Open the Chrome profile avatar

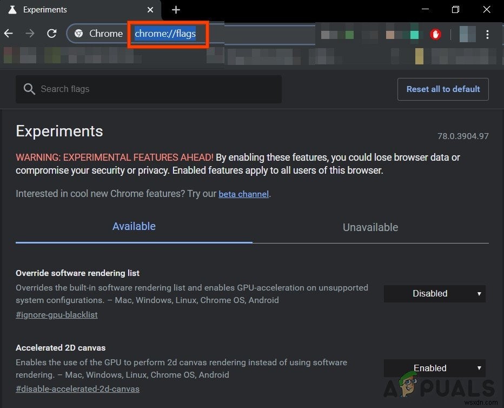[x=467, y=34]
